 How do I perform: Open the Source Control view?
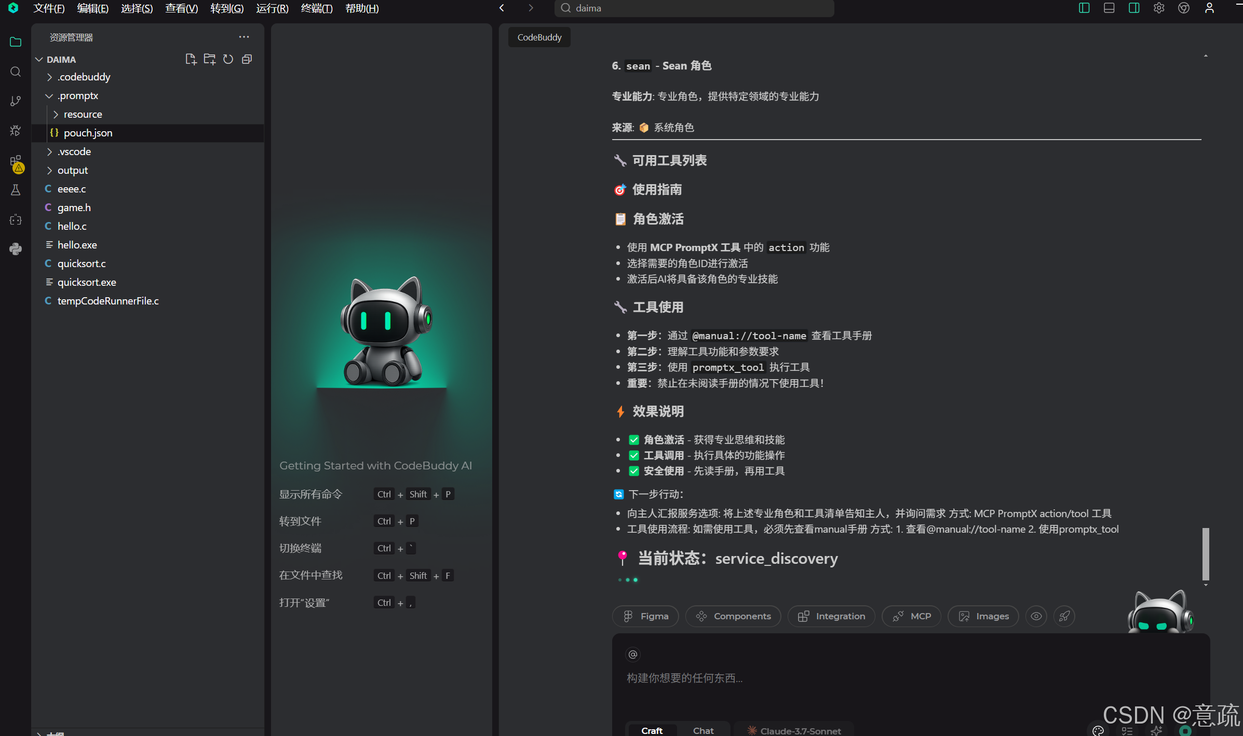[x=15, y=101]
